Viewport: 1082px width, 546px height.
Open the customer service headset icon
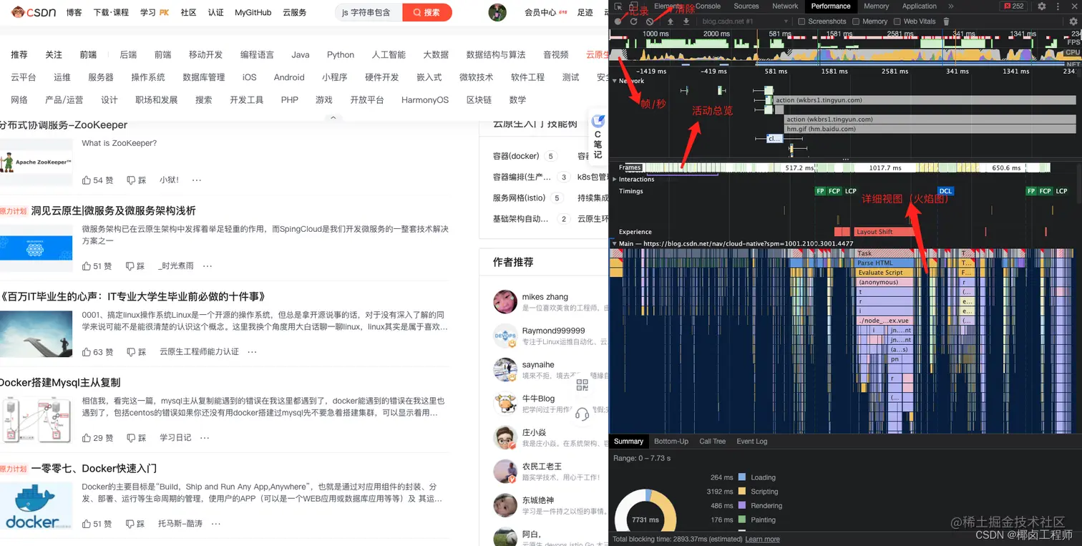pyautogui.click(x=582, y=414)
